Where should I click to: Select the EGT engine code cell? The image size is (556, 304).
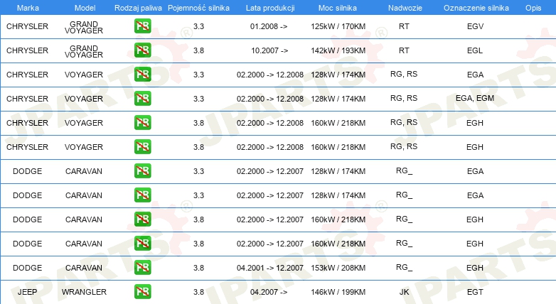tap(475, 292)
